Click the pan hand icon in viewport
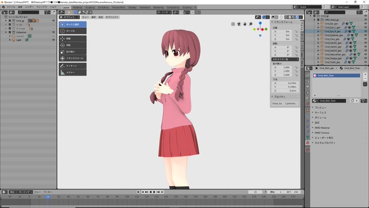This screenshot has height=208, width=369. [245, 24]
